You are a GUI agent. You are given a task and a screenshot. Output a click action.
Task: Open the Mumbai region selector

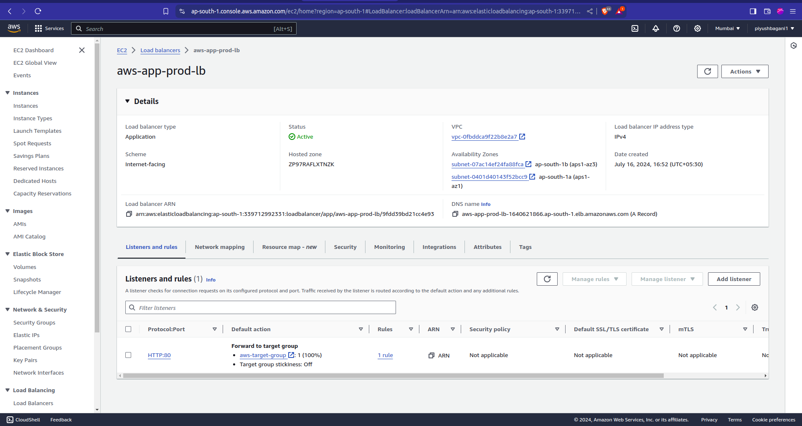click(728, 28)
